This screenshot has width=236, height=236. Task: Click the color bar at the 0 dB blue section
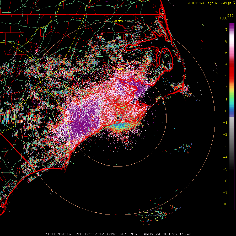point(232,111)
